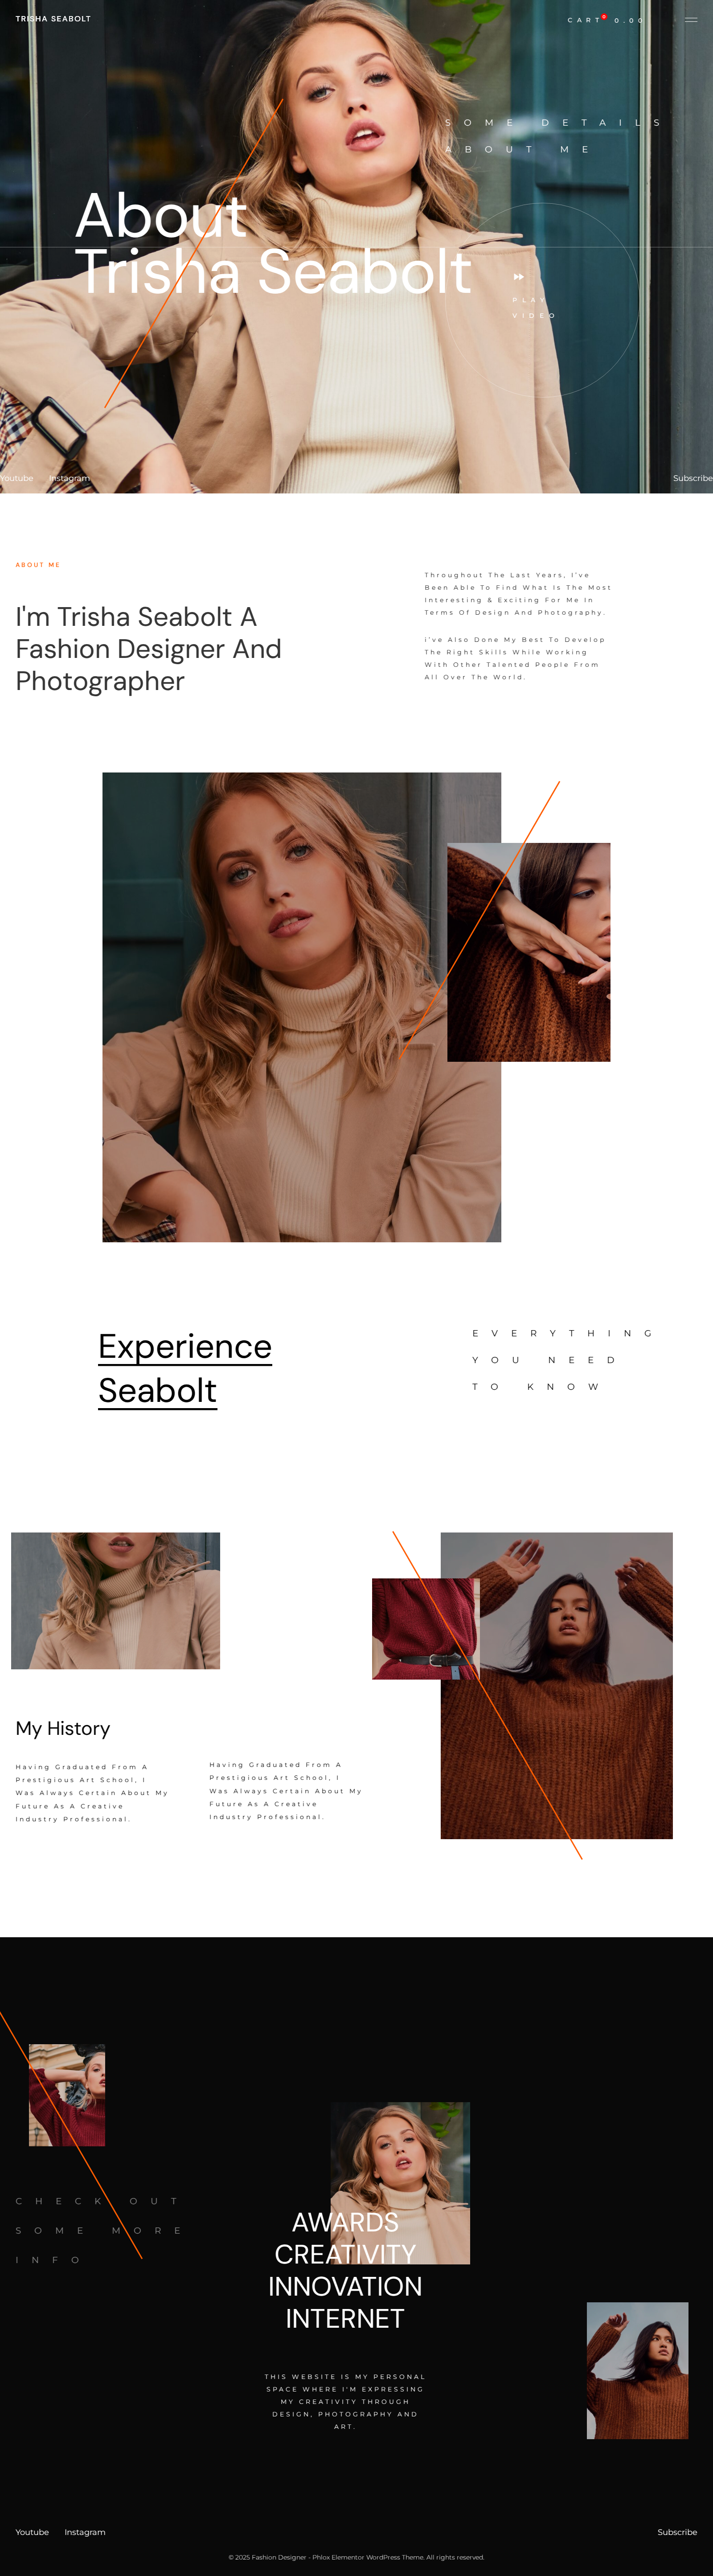Image resolution: width=713 pixels, height=2576 pixels.
Task: Open Youtube link on hero image
Action: click(x=17, y=478)
